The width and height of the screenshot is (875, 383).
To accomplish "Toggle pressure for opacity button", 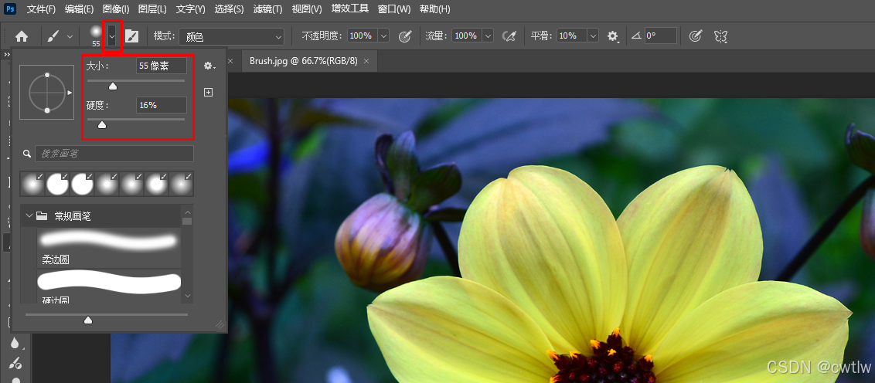I will 404,36.
